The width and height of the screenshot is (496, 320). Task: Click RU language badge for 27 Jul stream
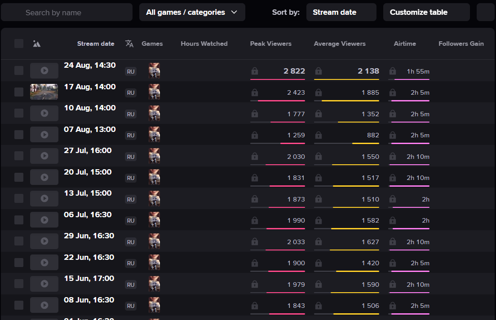coord(131,157)
